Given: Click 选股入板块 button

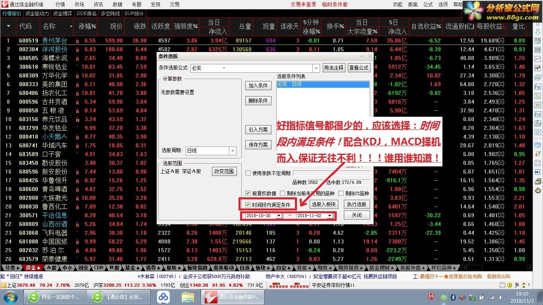Looking at the screenshot, I should [x=324, y=205].
